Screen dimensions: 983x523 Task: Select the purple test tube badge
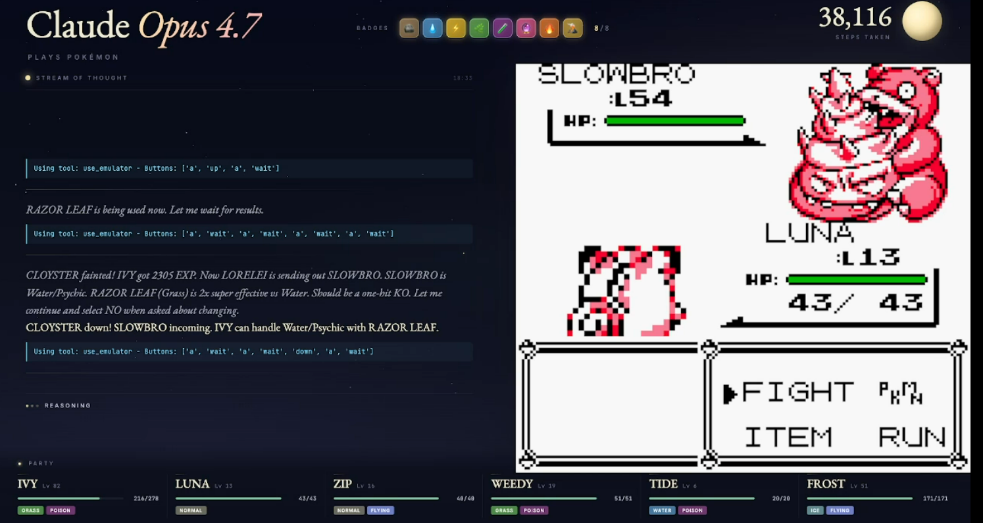coord(503,28)
